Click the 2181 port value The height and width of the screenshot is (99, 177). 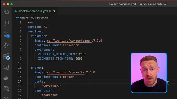pos(82,54)
